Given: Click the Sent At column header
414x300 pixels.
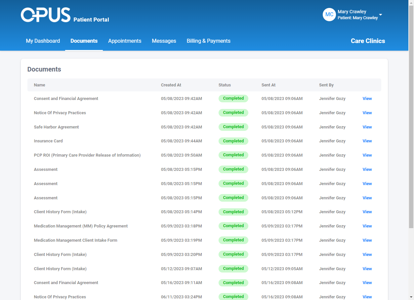Looking at the screenshot, I should point(269,85).
